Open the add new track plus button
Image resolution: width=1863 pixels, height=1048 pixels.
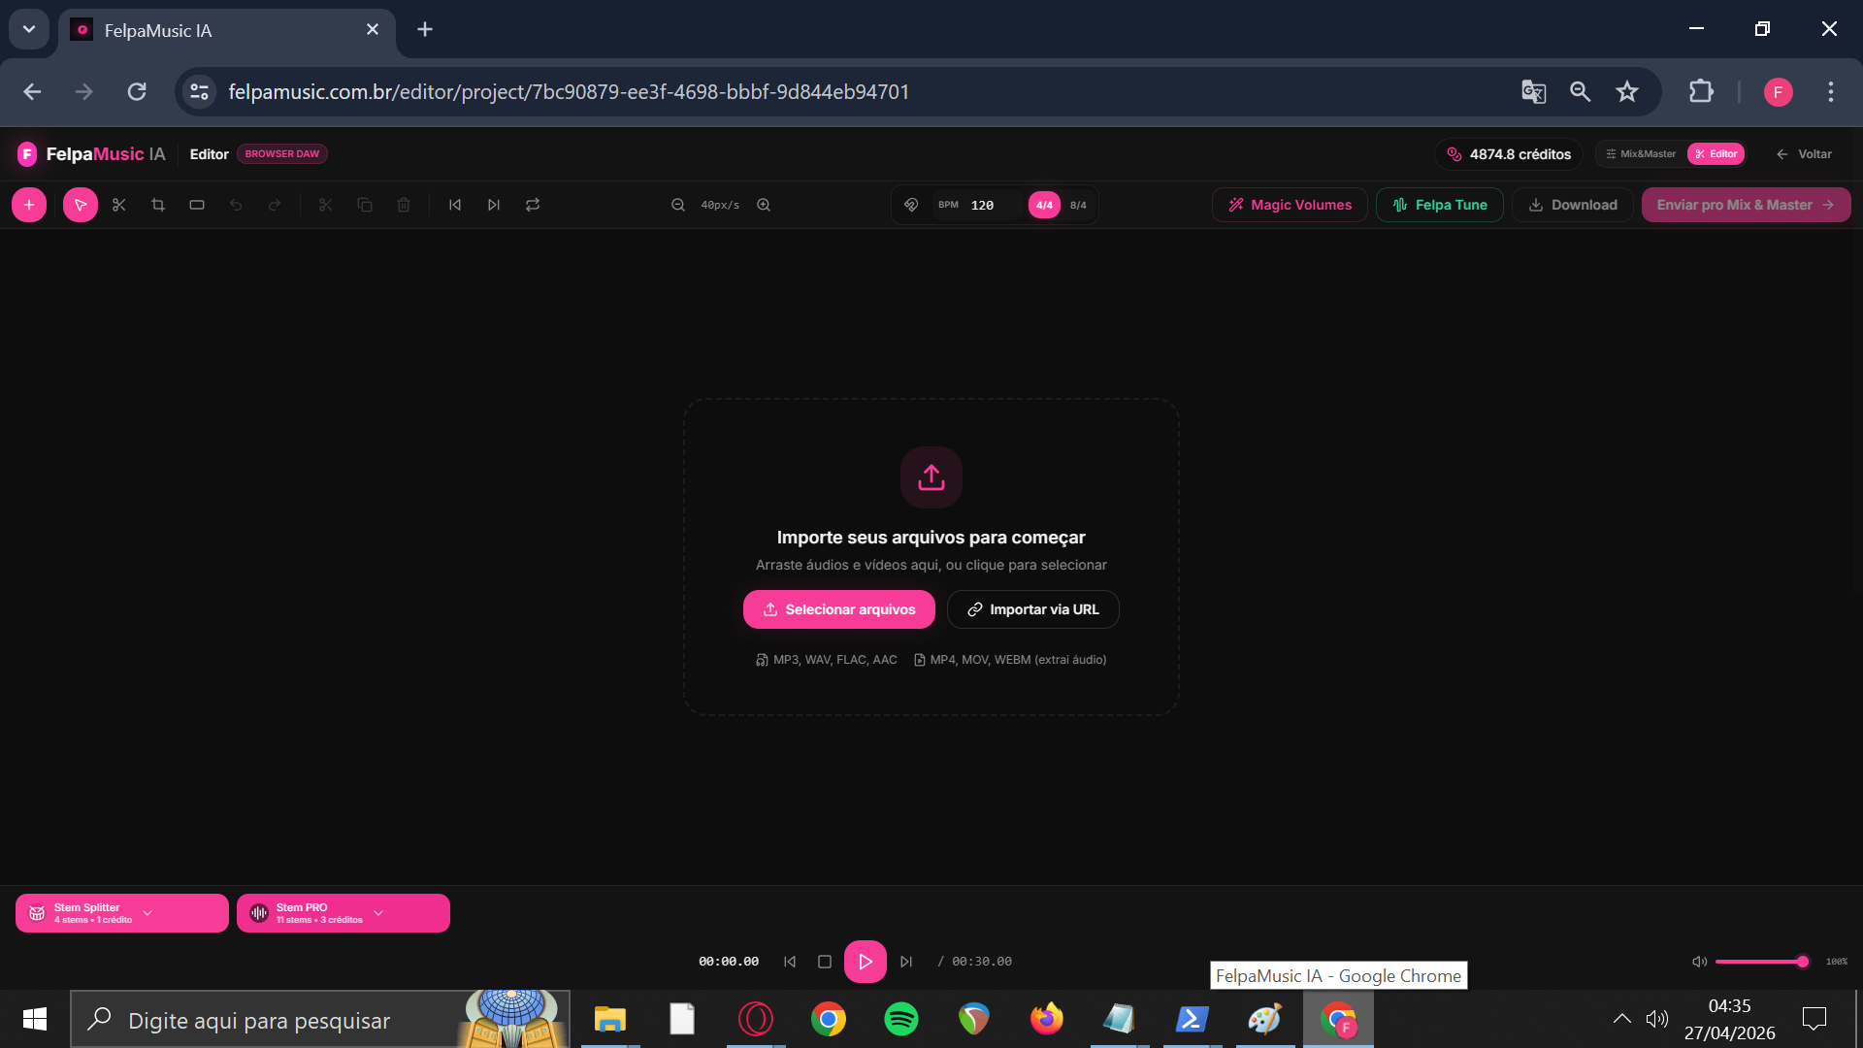(x=28, y=205)
